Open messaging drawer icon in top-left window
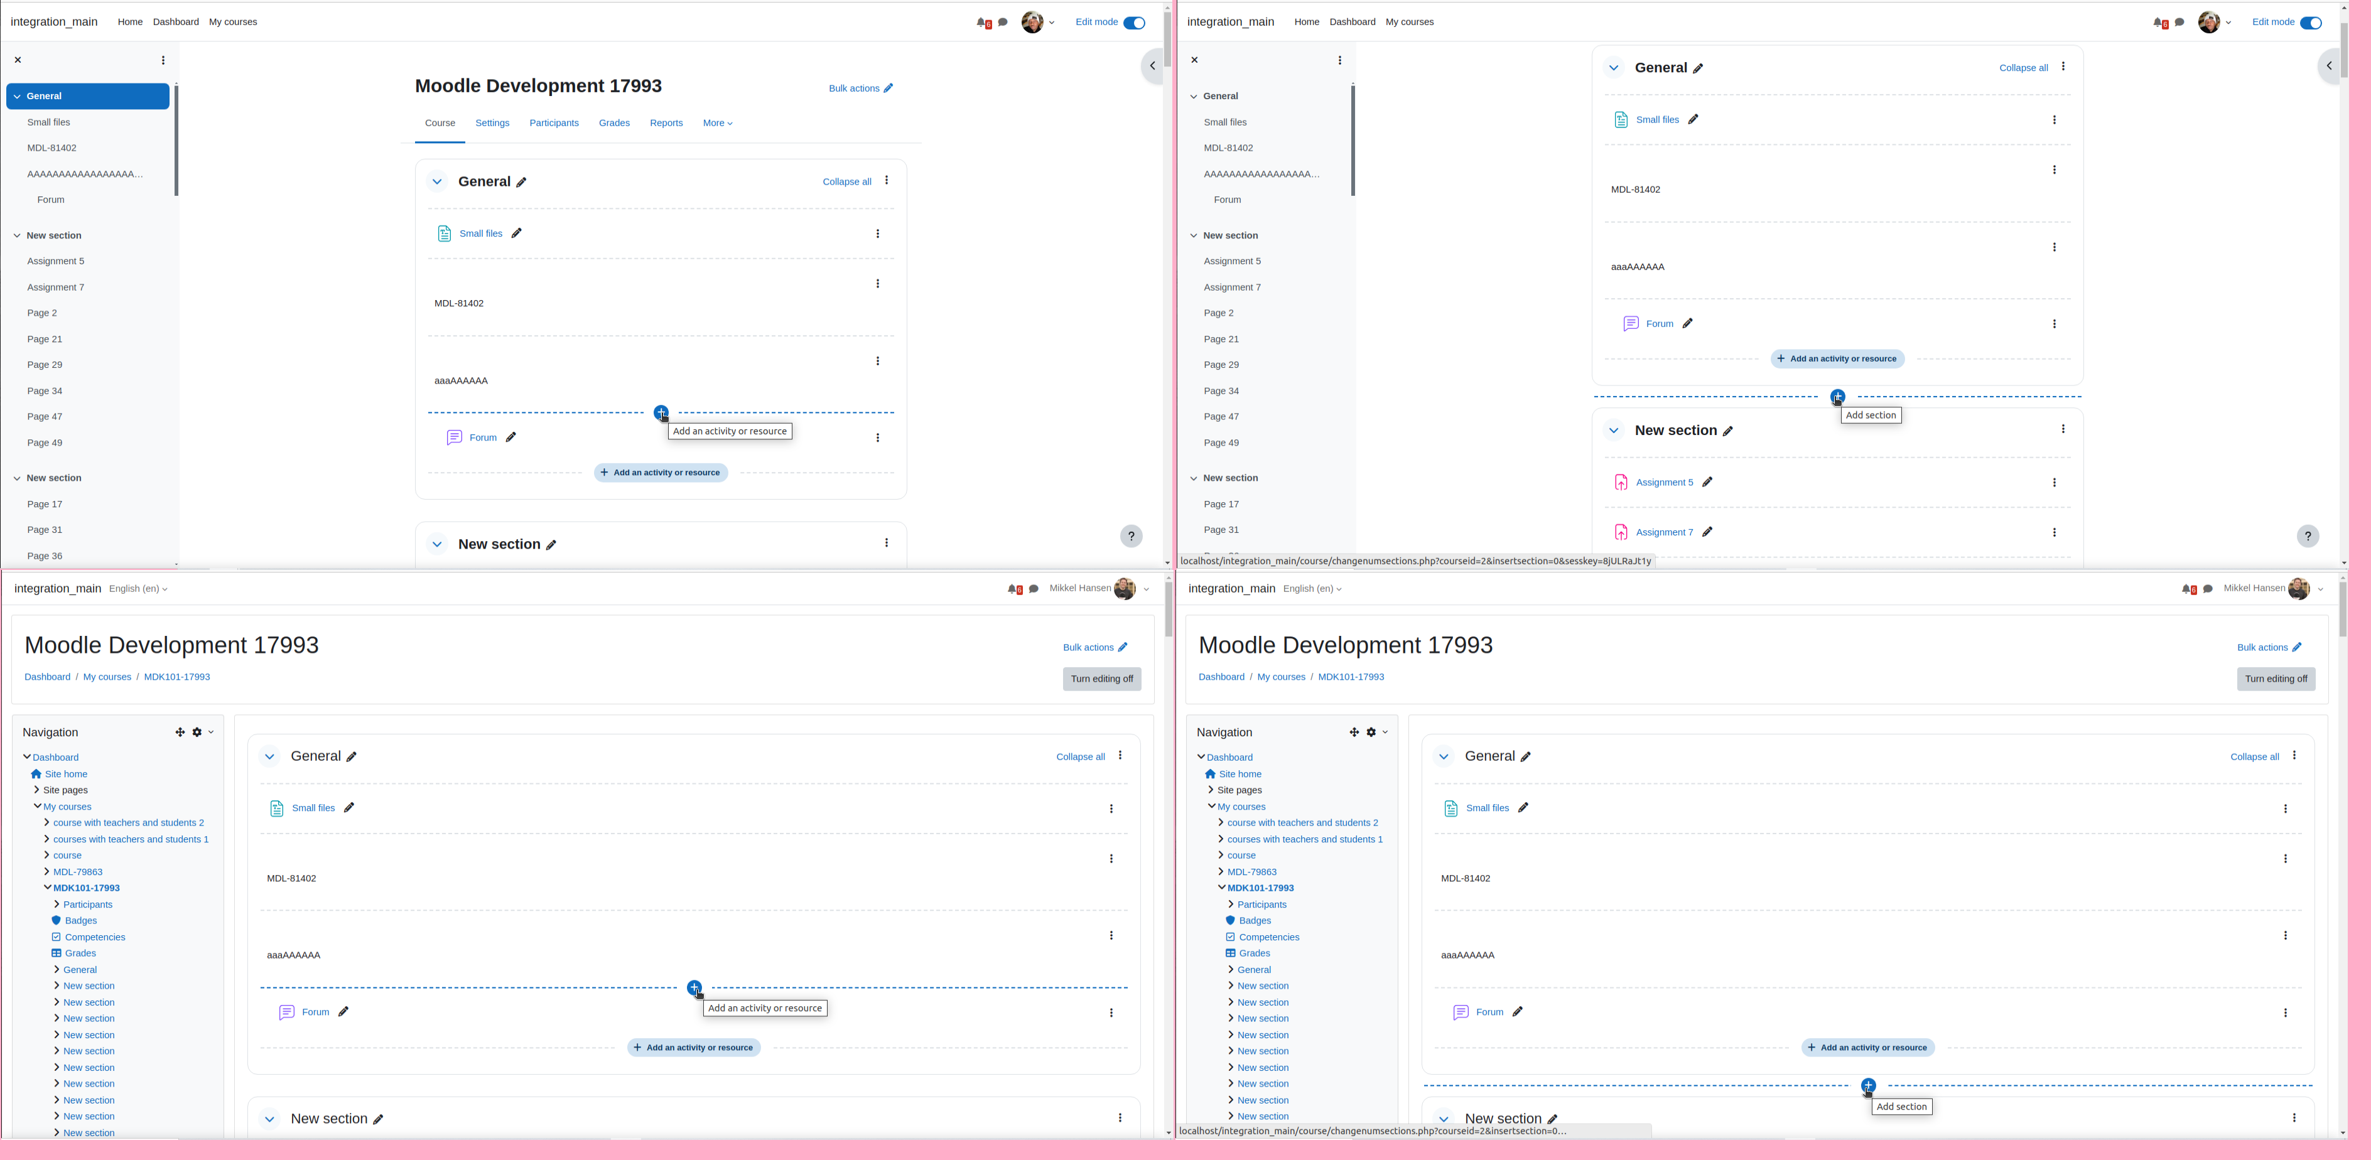 click(1003, 22)
